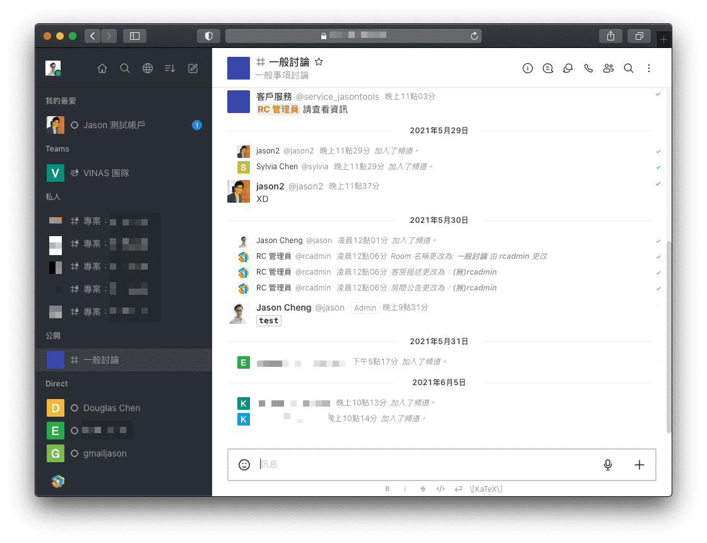Insert multi-line return icon in composer
This screenshot has width=707, height=543.
(x=458, y=489)
